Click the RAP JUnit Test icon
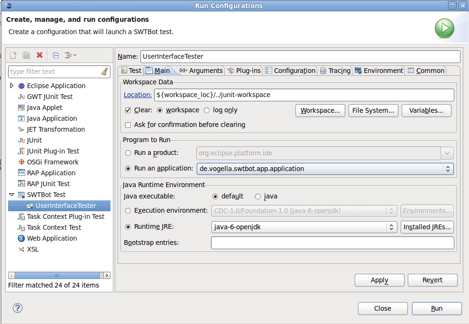Viewport: 469px width, 324px height. 21,184
